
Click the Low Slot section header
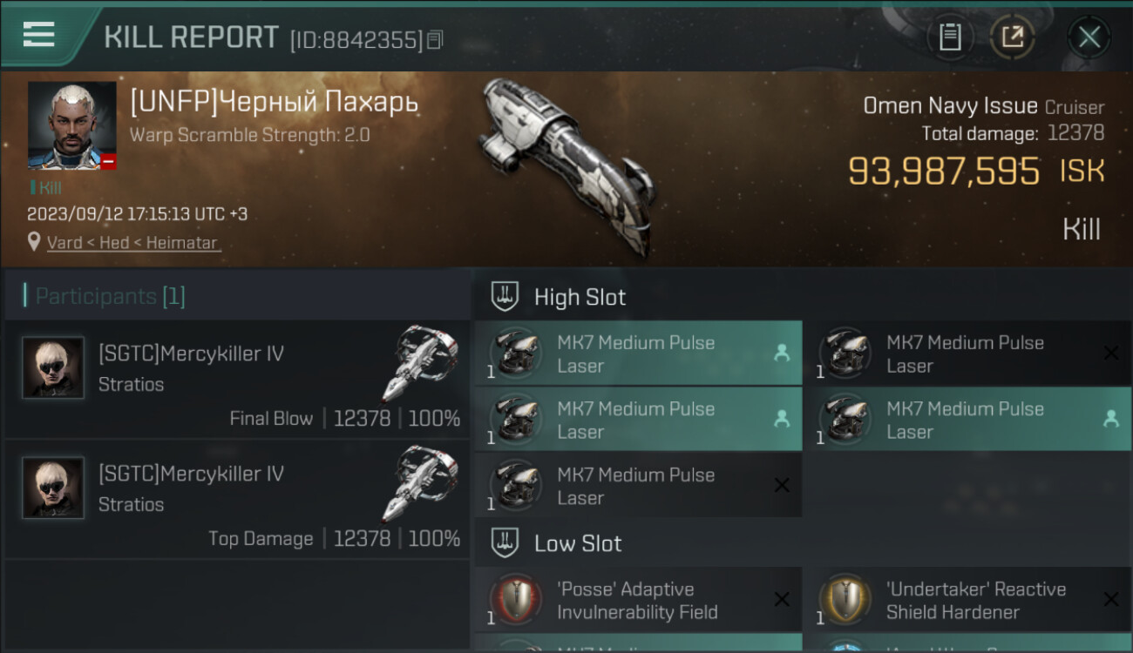578,543
